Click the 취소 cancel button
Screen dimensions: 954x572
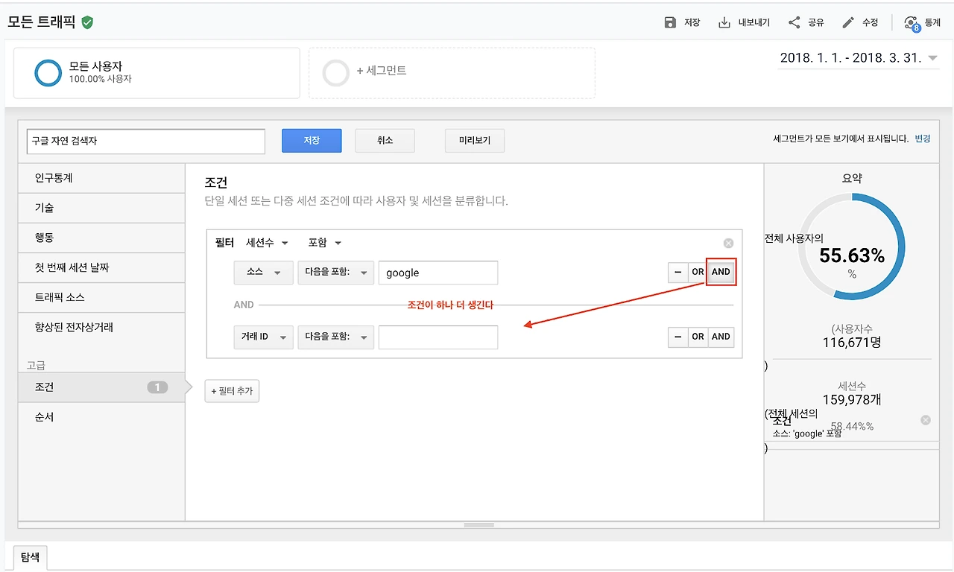tap(385, 140)
